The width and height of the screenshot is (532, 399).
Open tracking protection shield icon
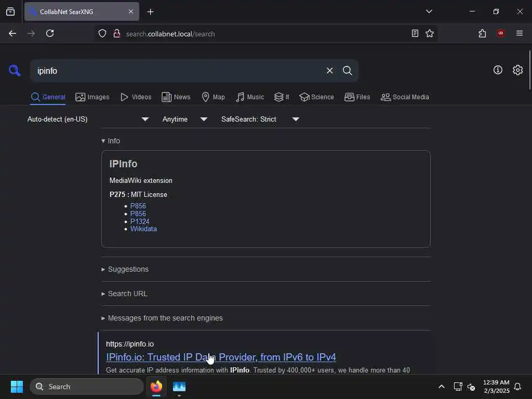pos(102,33)
